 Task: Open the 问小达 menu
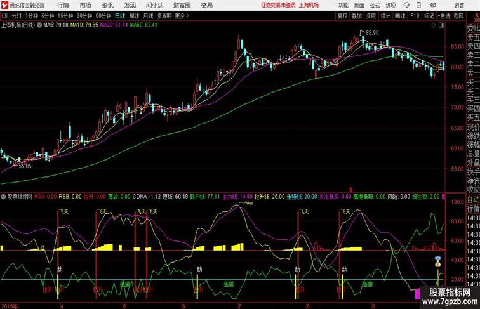coord(154,5)
